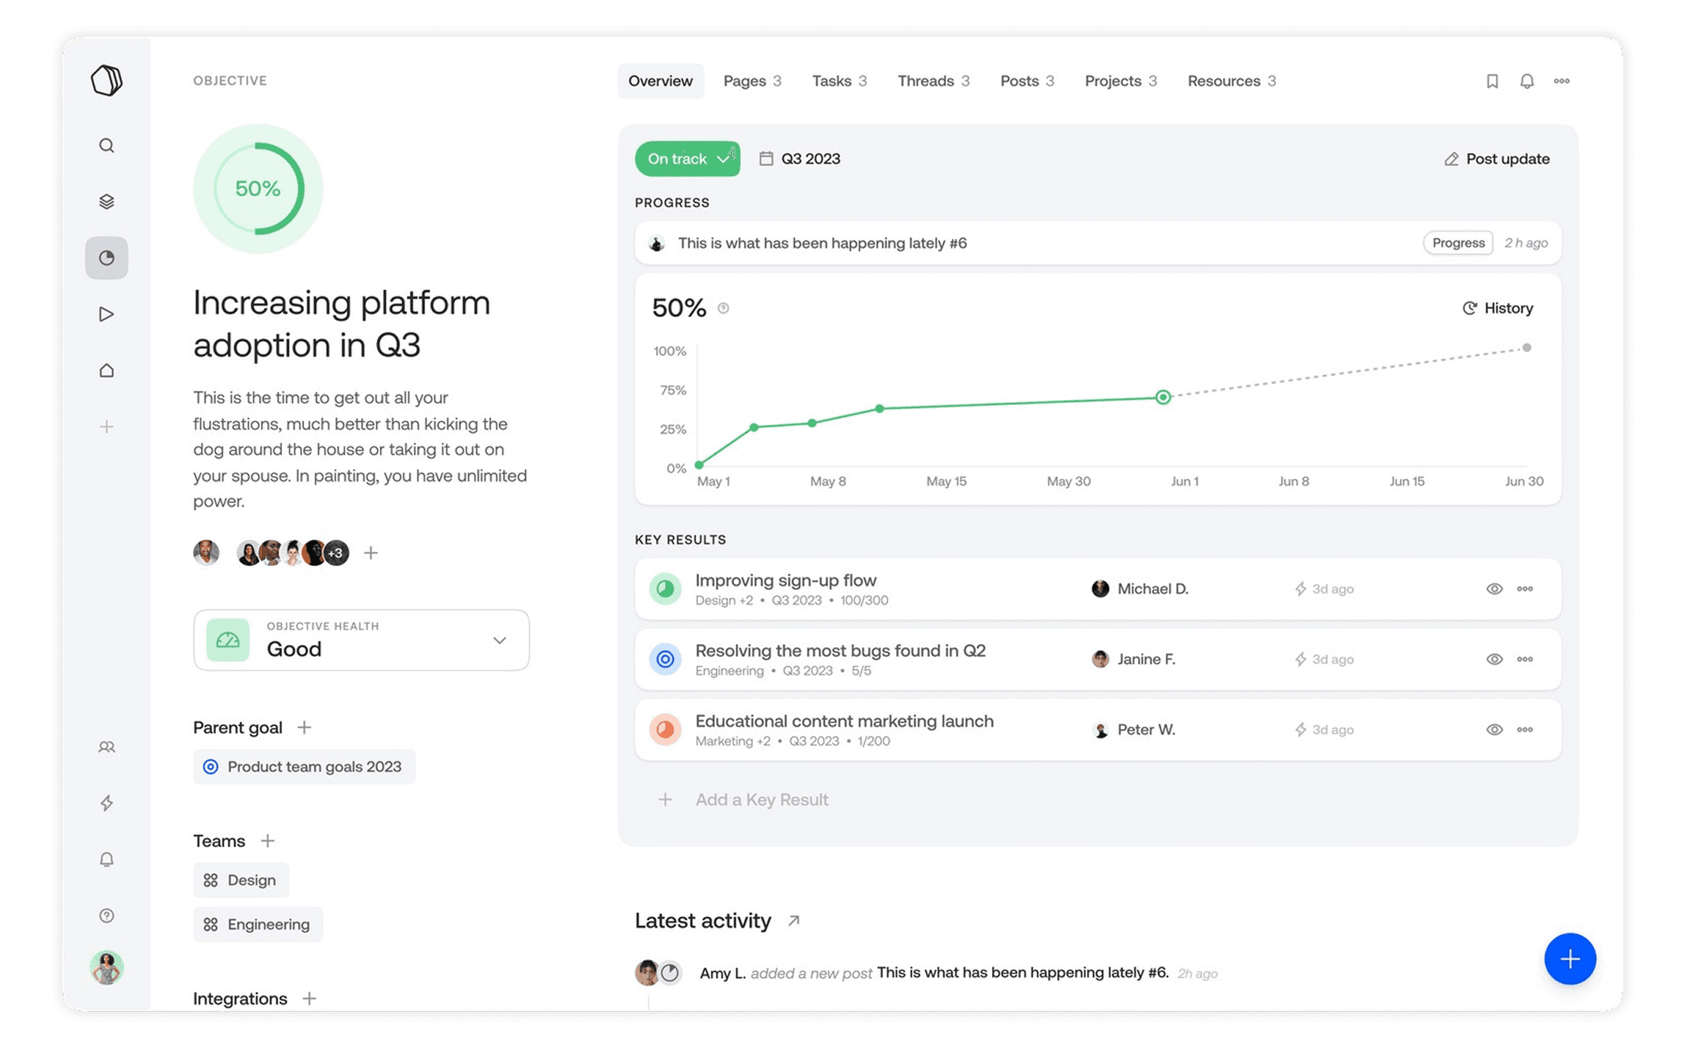The width and height of the screenshot is (1685, 1047).
Task: Add a team with the Teams plus icon
Action: pyautogui.click(x=267, y=840)
